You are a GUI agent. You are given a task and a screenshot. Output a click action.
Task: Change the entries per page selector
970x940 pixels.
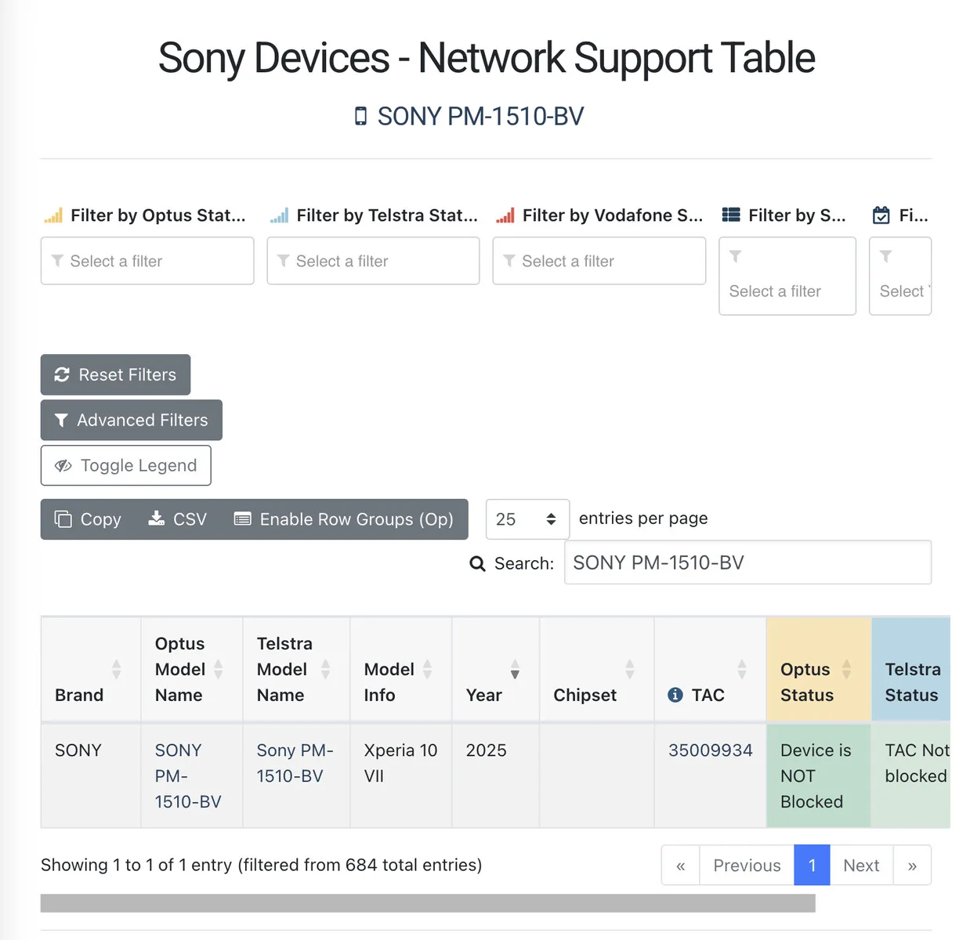[527, 519]
